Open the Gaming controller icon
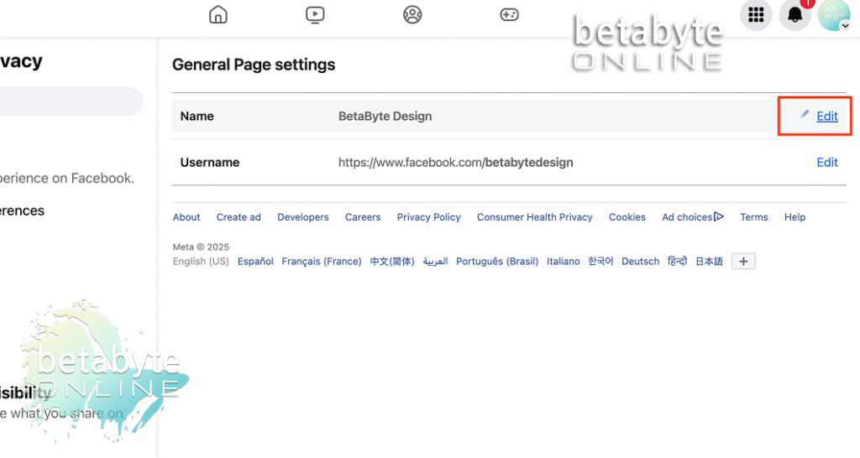 pyautogui.click(x=509, y=14)
